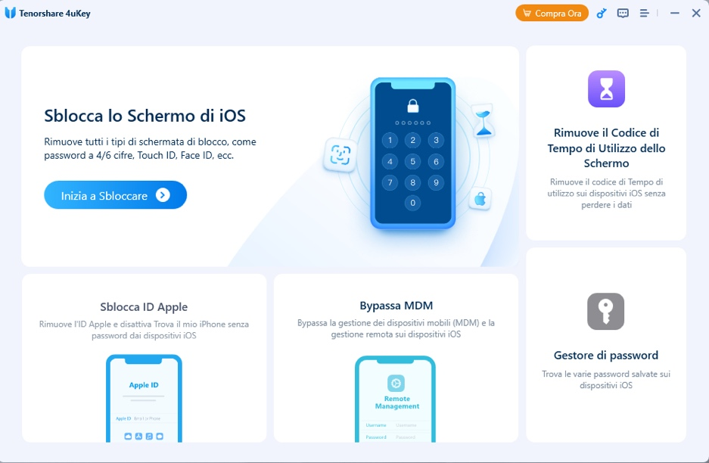The width and height of the screenshot is (709, 463).
Task: Open the key registration icon
Action: [x=602, y=14]
